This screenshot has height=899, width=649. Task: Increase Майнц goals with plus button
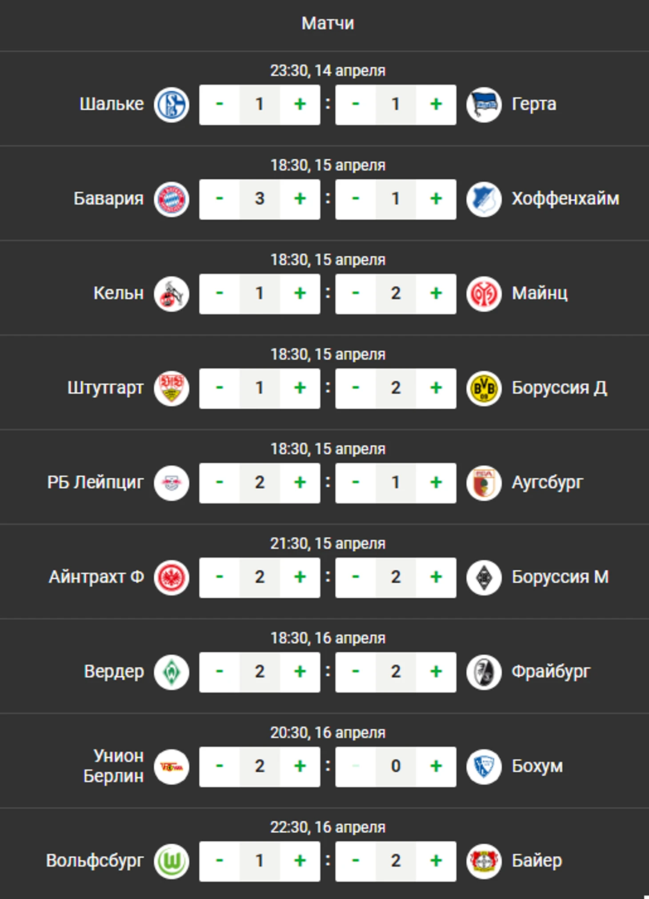436,294
